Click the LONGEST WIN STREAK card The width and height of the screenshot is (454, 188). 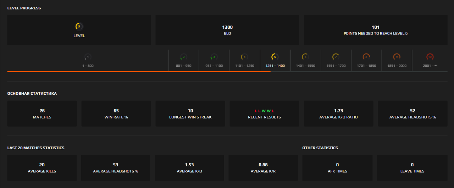click(x=190, y=114)
